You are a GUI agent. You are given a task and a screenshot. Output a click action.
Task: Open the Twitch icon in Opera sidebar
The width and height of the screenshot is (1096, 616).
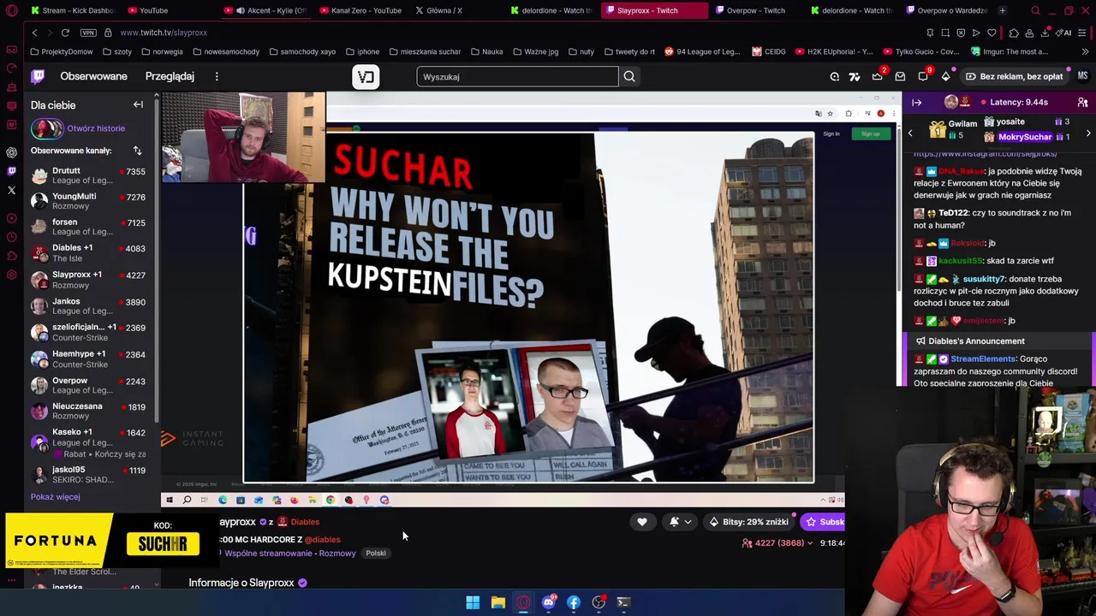tap(11, 171)
